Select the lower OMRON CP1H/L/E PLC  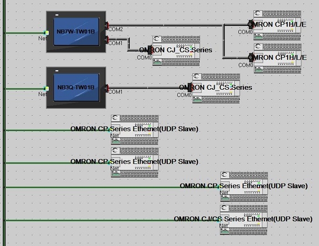(x=278, y=58)
